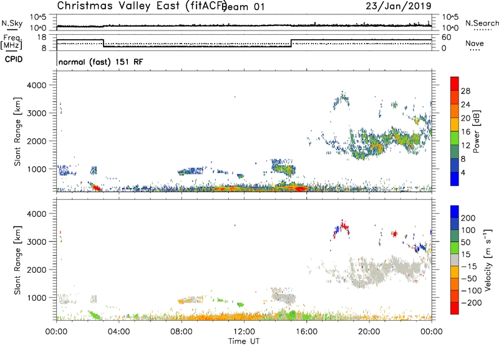Image resolution: width=499 pixels, height=345 pixels.
Task: Click the '60' value on Nave right axis
Action: tap(447, 37)
